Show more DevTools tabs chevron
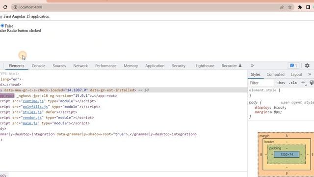The image size is (314, 177). pyautogui.click(x=252, y=65)
